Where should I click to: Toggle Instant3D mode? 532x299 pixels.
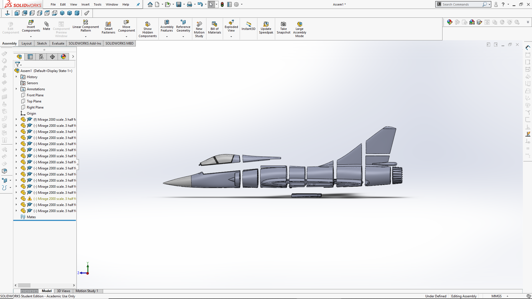click(248, 26)
